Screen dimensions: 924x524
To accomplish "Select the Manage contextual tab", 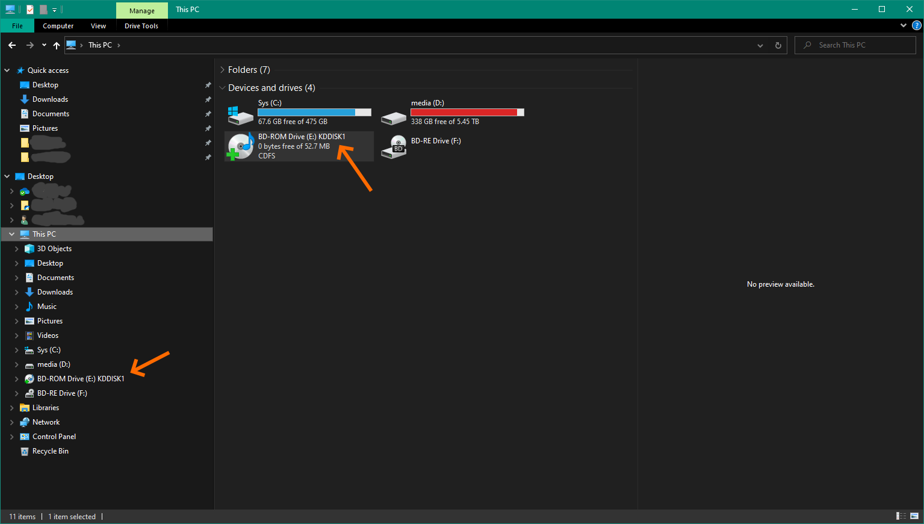I will 142,10.
